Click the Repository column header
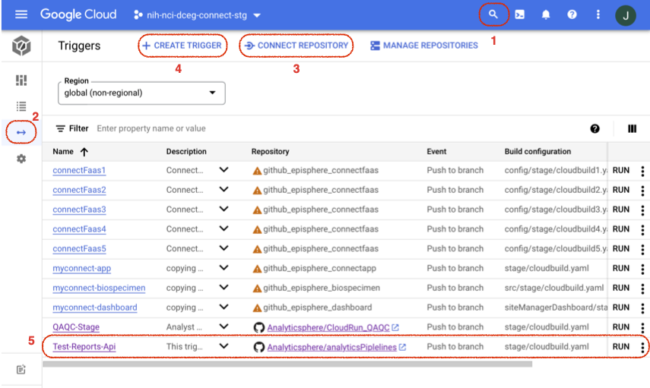The width and height of the screenshot is (650, 388). click(x=271, y=152)
